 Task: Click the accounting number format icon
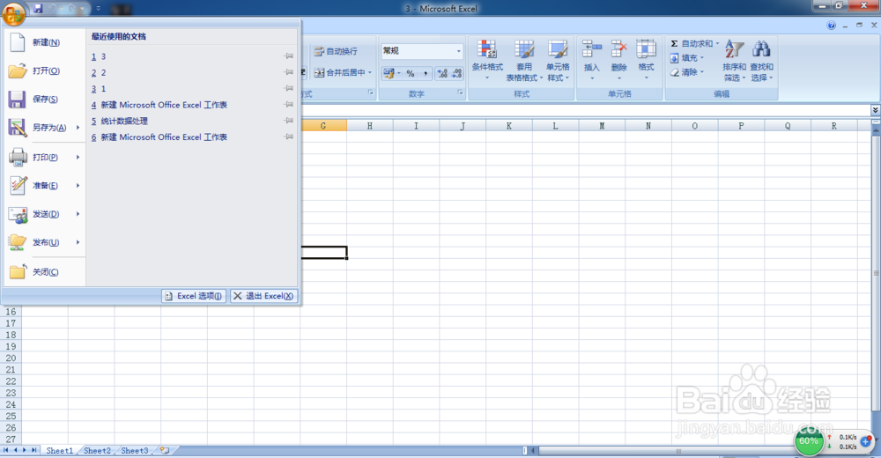[x=389, y=73]
